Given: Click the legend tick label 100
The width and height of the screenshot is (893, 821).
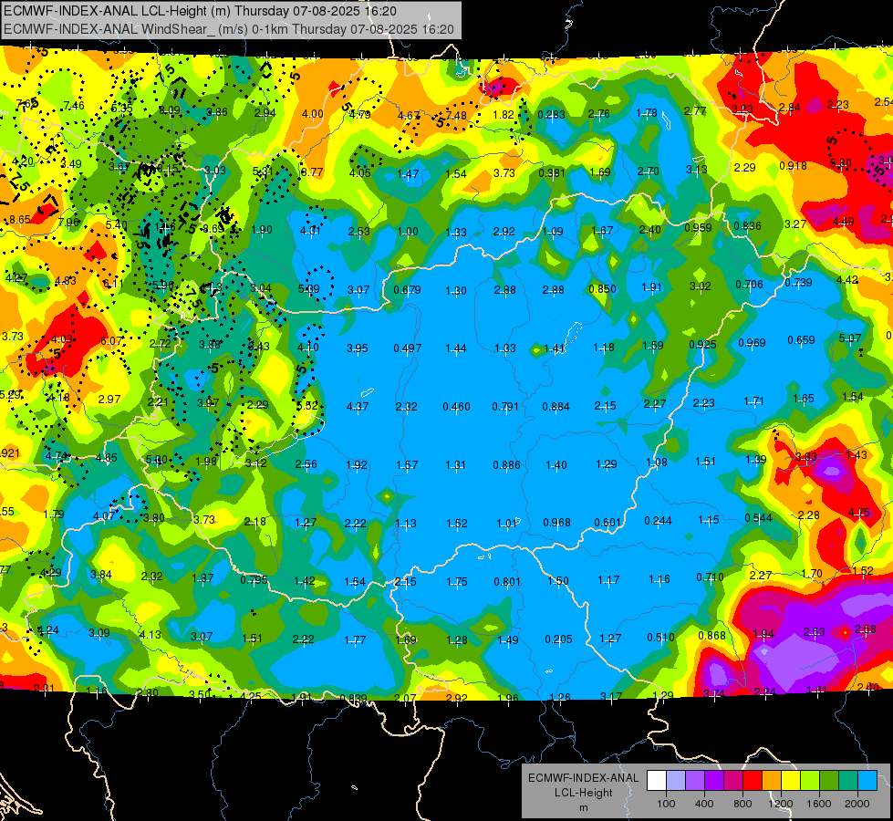Looking at the screenshot, I should 666,804.
